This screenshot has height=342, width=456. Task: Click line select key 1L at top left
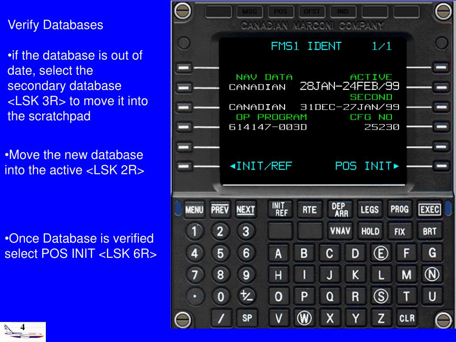point(184,68)
